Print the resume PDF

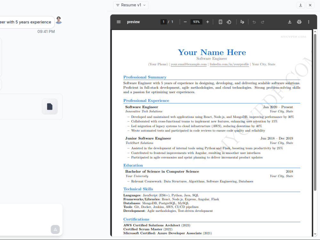(299, 22)
